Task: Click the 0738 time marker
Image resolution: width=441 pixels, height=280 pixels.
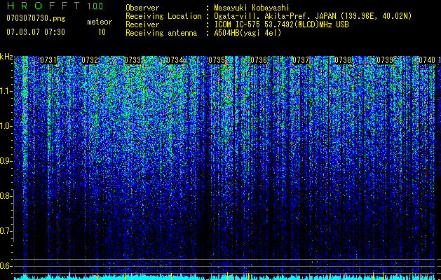Action: pyautogui.click(x=343, y=60)
